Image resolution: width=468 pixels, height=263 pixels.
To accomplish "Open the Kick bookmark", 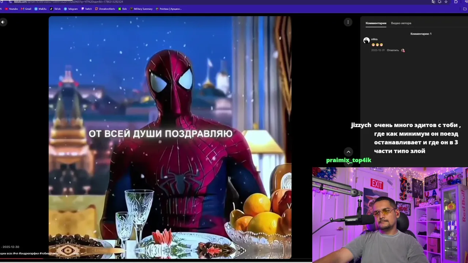I will 122,9.
